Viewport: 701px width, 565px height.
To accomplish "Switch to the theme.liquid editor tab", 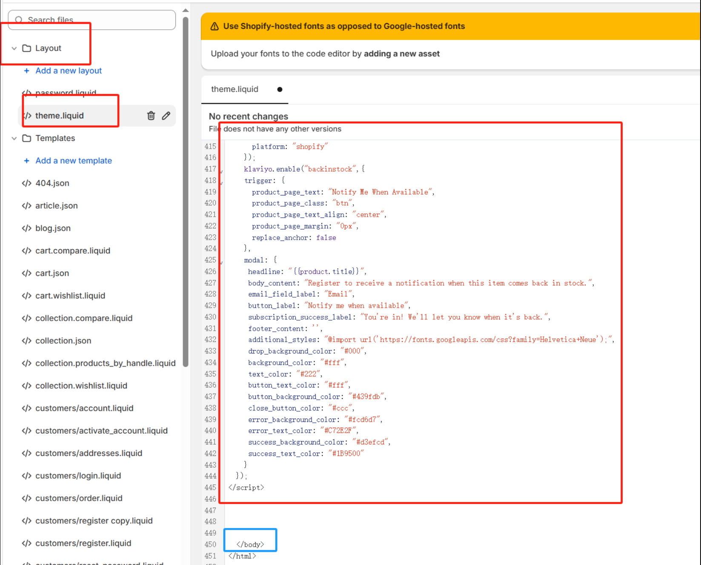I will [235, 89].
